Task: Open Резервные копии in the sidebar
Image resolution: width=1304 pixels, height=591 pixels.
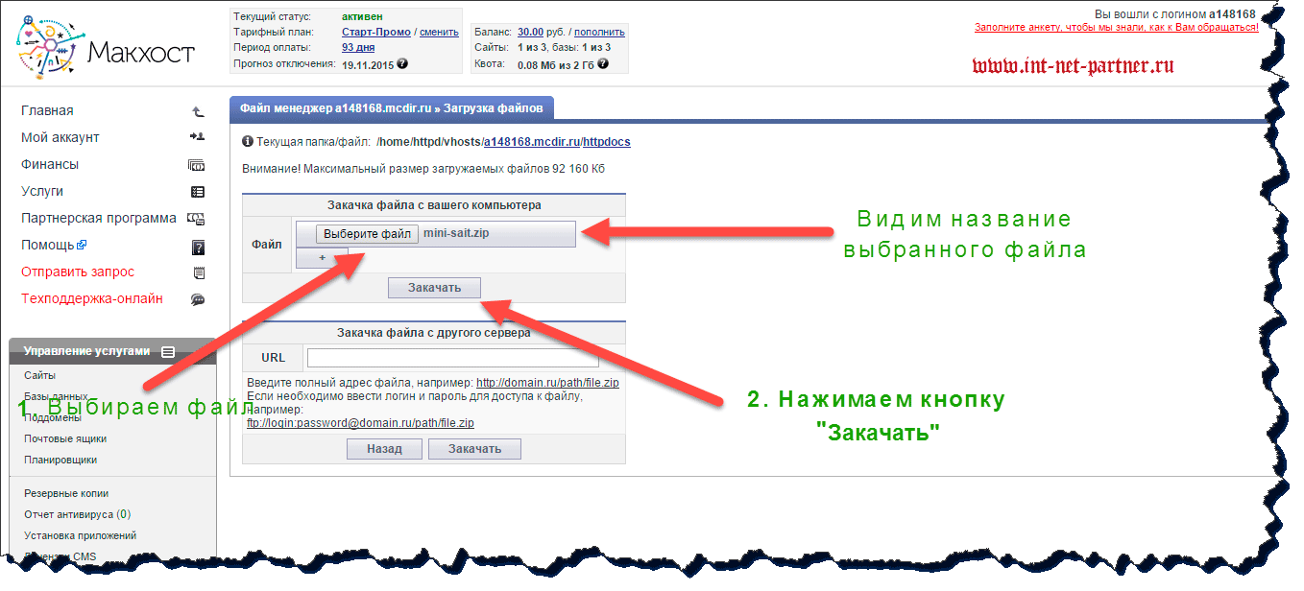Action: (x=66, y=493)
